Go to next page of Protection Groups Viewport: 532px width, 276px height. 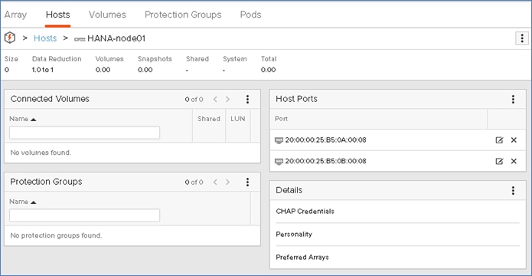tap(227, 182)
